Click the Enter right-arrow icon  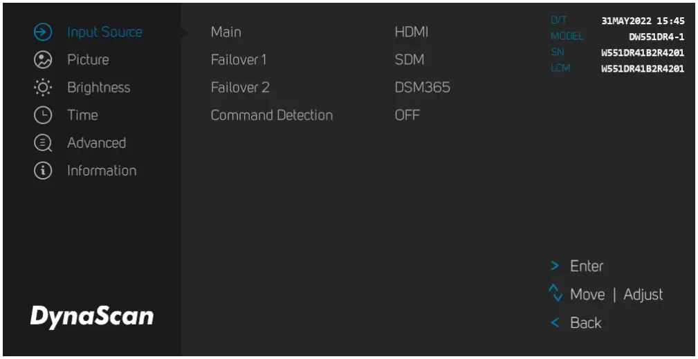[x=555, y=266]
